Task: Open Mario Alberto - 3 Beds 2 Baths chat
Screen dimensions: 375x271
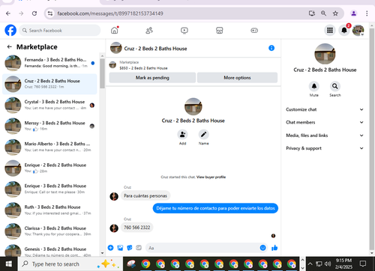Action: coord(49,147)
